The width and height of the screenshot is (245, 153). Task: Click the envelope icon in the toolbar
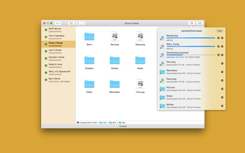coord(200,23)
